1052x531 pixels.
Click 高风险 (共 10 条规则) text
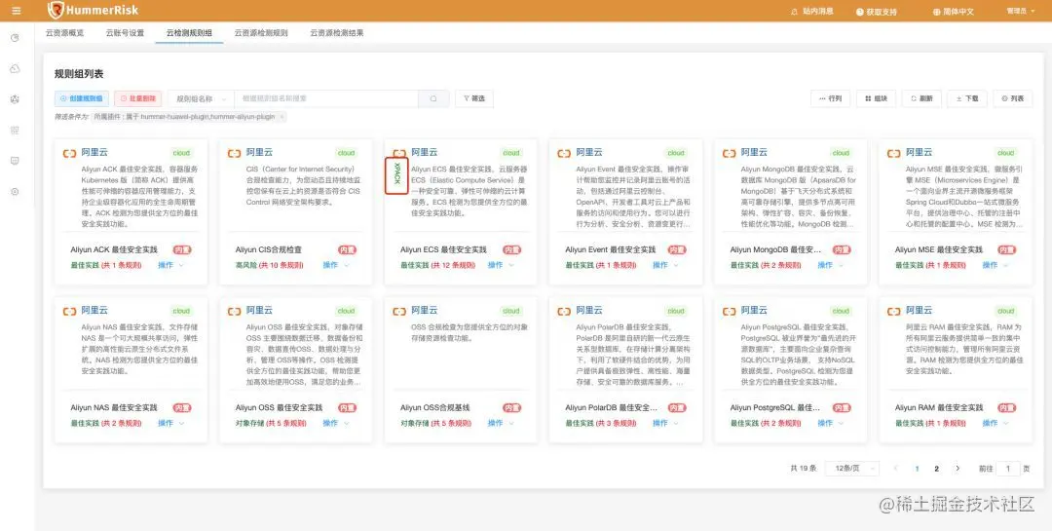tap(269, 265)
